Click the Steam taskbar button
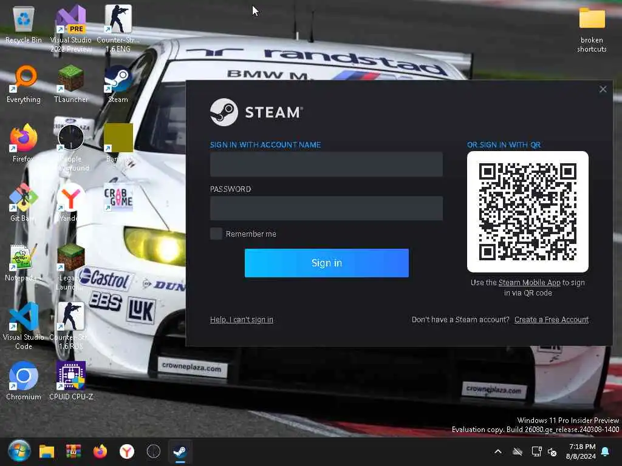The height and width of the screenshot is (466, 622). [180, 451]
